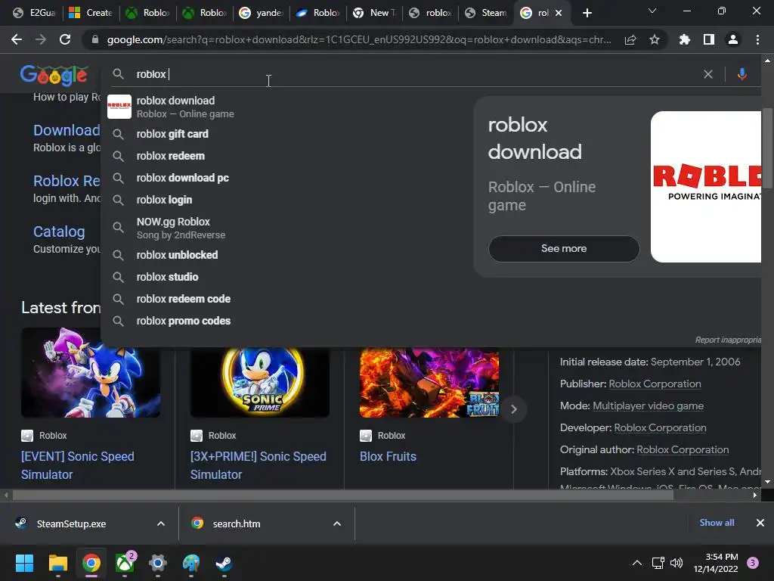Go back to the previous page
Viewport: 774px width, 581px height.
click(x=17, y=39)
